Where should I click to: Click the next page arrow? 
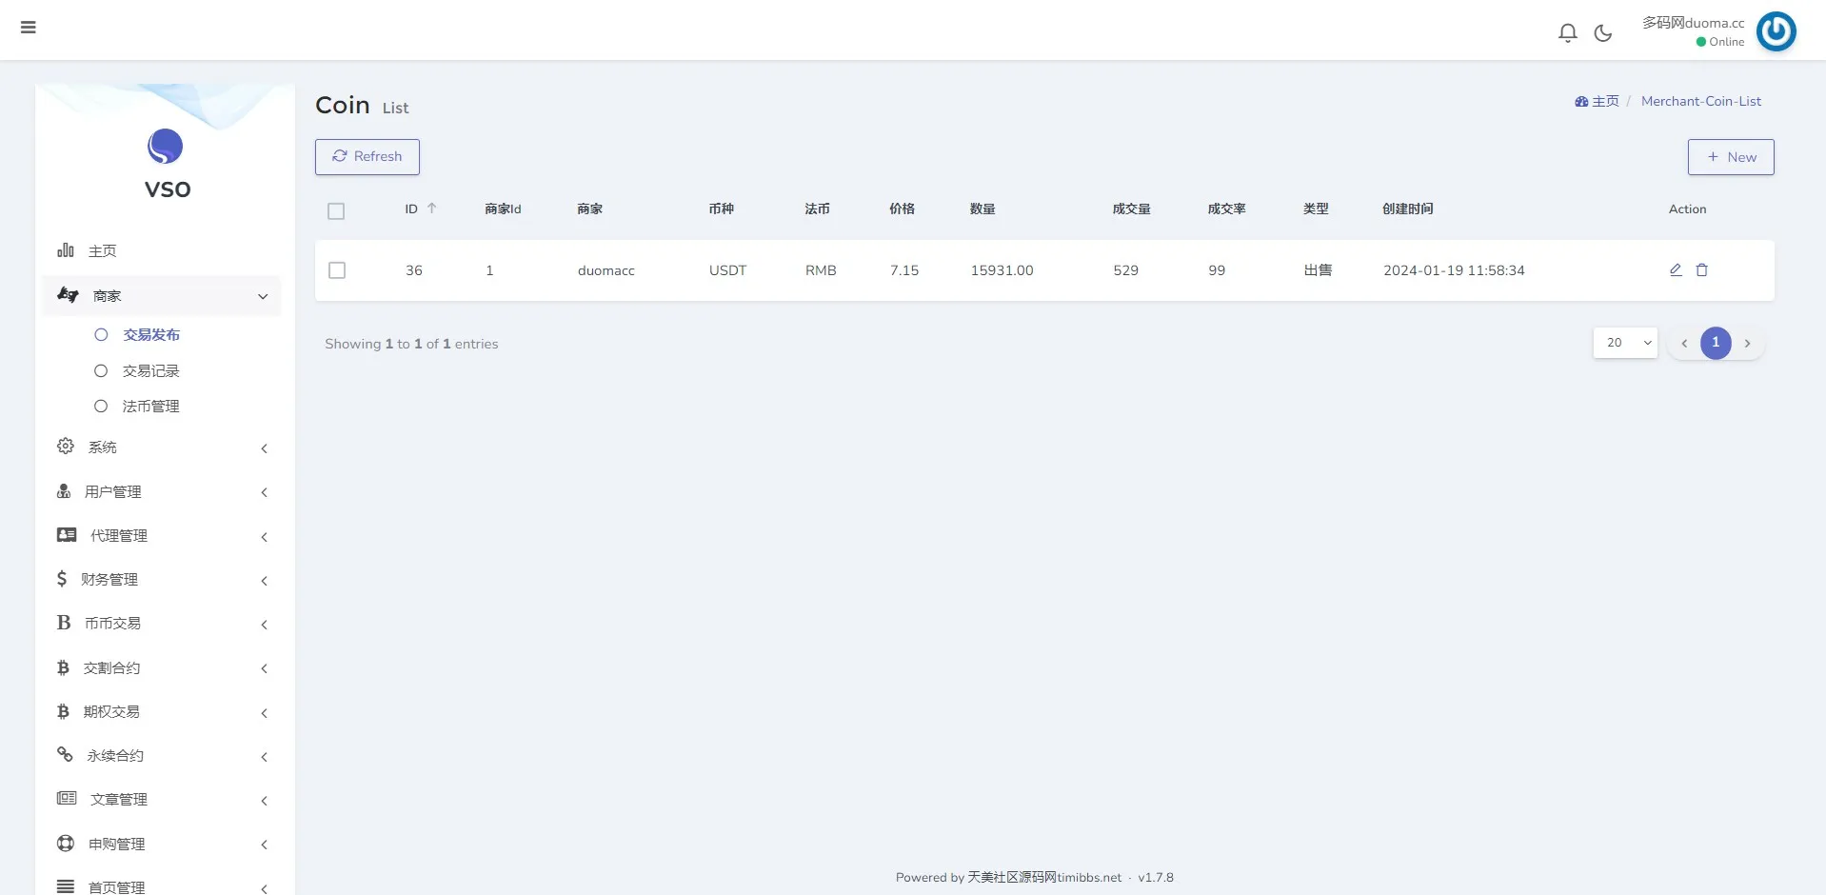point(1747,344)
